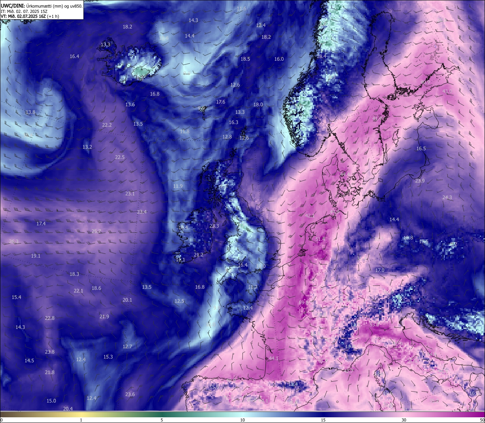485x423 pixels.
Task: Click the 20.4 value at bottom left
Action: [x=68, y=409]
